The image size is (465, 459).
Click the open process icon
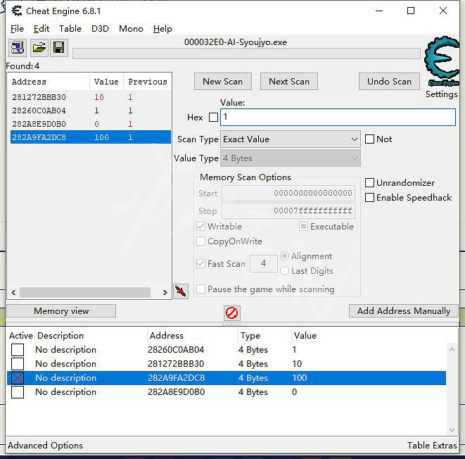point(18,47)
